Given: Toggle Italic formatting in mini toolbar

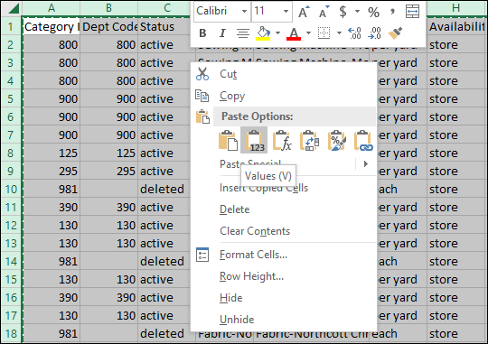Looking at the screenshot, I should (x=222, y=33).
